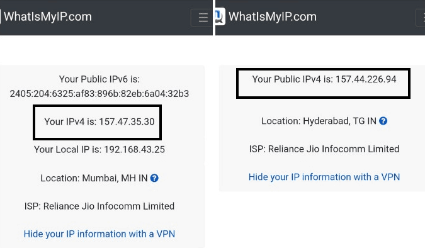Click the left WhatIsMyIP.com site title
The image size is (425, 248).
pyautogui.click(x=48, y=16)
